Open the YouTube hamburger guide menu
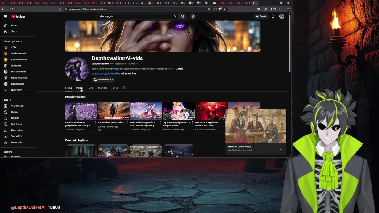 click(6, 17)
